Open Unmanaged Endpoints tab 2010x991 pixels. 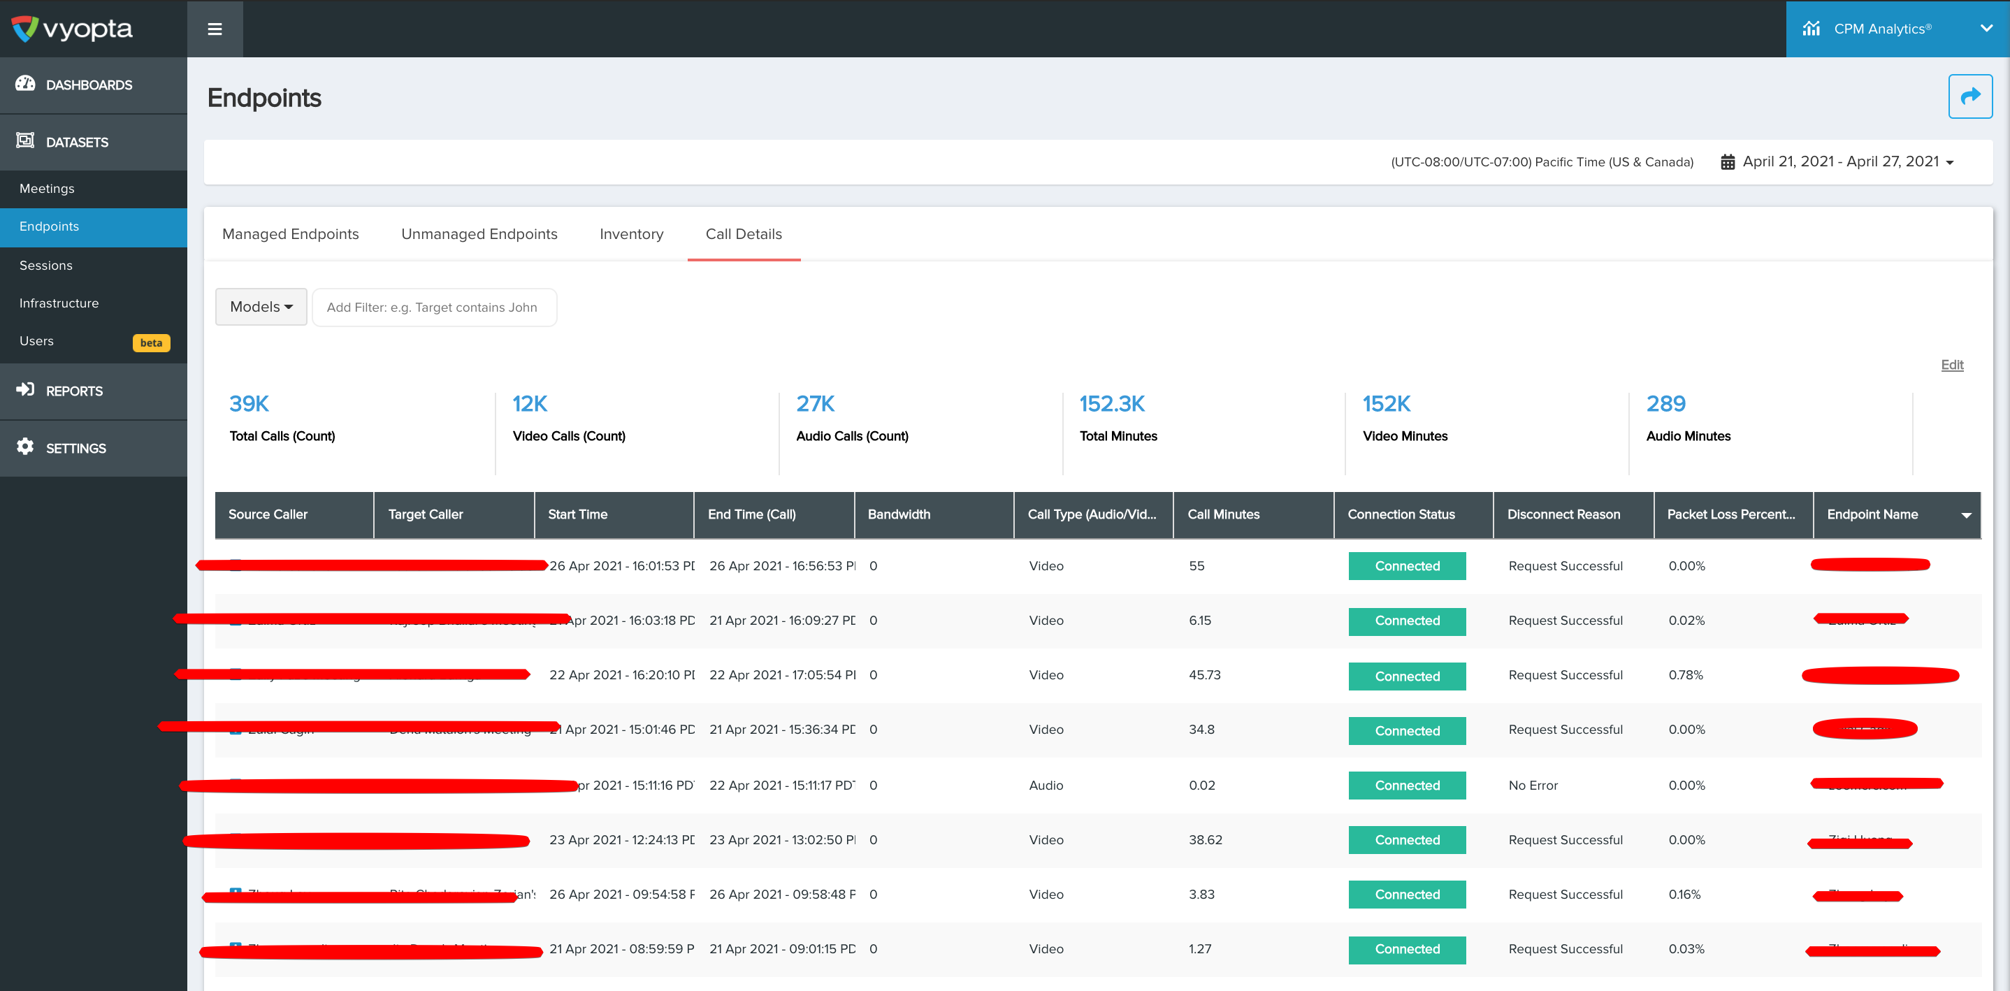(x=479, y=234)
